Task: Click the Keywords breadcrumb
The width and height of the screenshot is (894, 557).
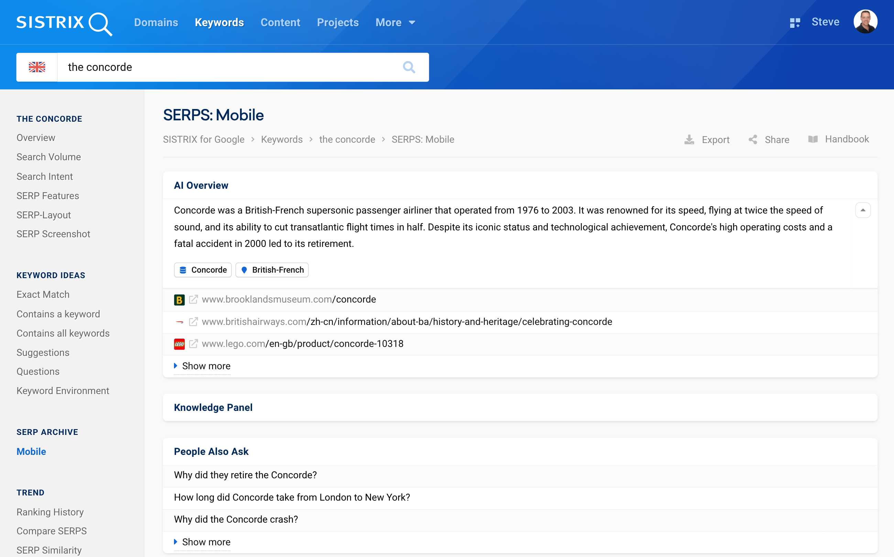Action: click(282, 139)
